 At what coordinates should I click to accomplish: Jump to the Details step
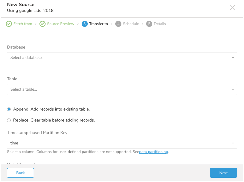tap(160, 24)
